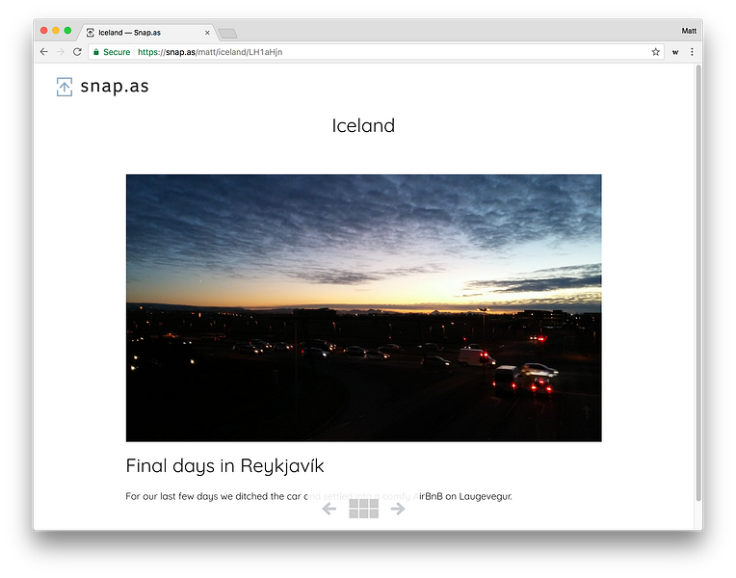
Task: Advance to next photo with right arrow
Action: [x=398, y=509]
